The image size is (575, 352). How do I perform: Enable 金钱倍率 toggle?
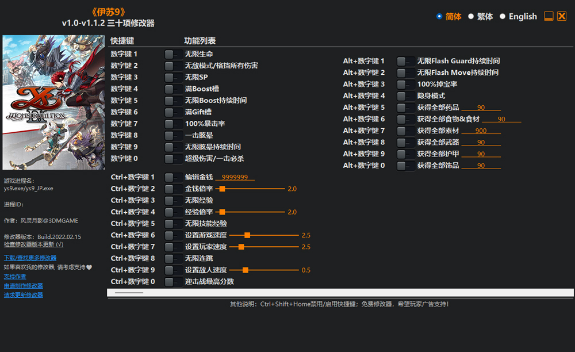173,189
